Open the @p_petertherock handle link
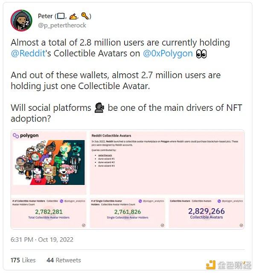The height and width of the screenshot is (274, 256). point(62,25)
